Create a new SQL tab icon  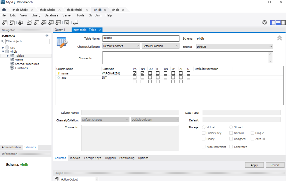5,22
